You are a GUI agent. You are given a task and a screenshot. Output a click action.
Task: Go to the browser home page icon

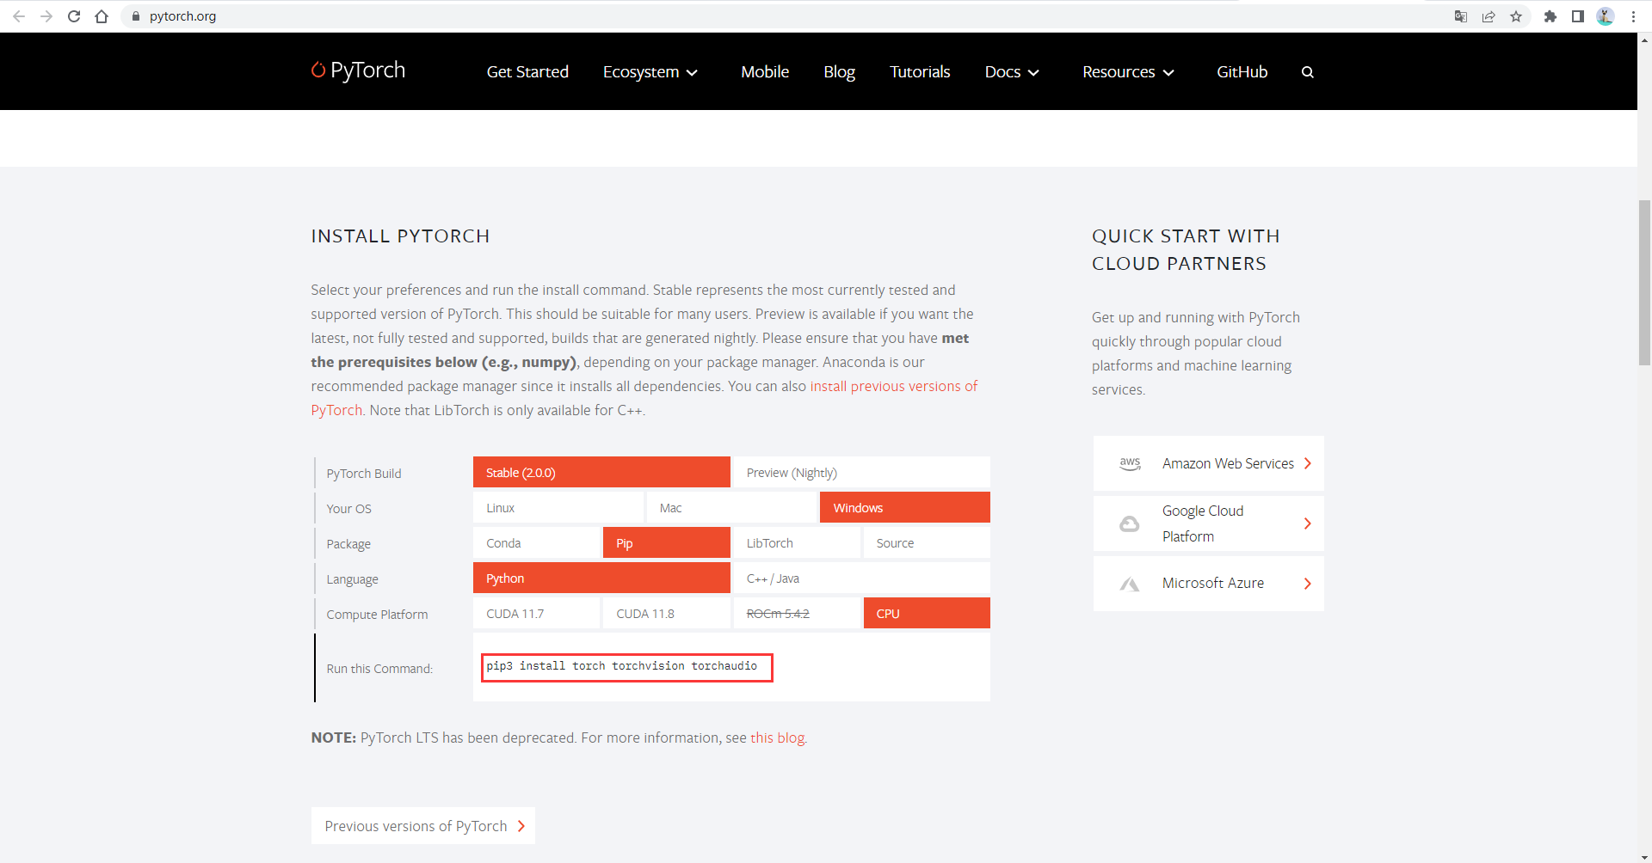[102, 16]
